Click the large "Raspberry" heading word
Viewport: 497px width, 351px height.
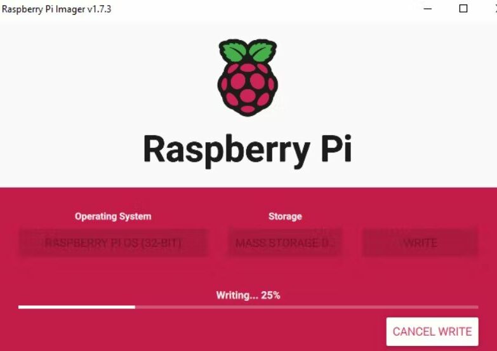227,150
